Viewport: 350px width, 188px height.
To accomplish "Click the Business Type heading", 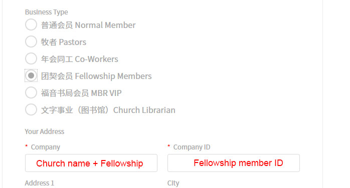I will [x=47, y=12].
